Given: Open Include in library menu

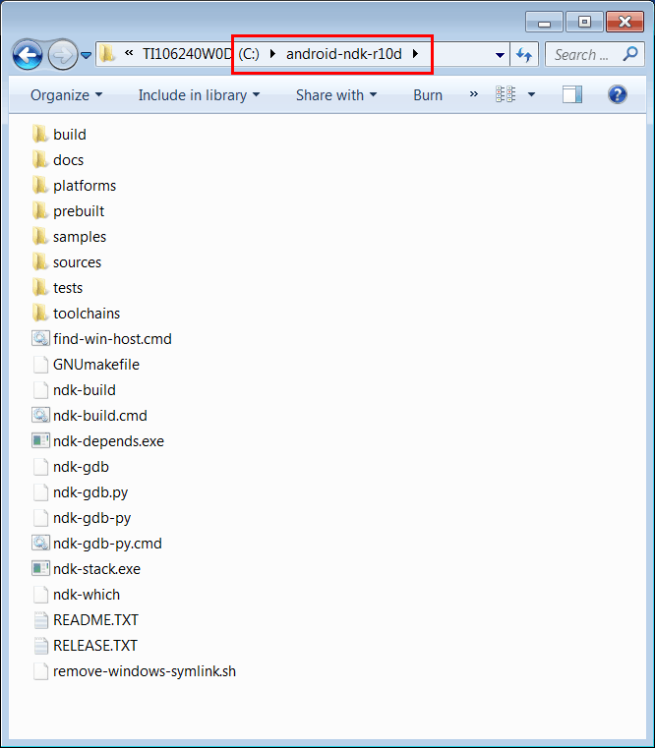Looking at the screenshot, I should (x=199, y=95).
